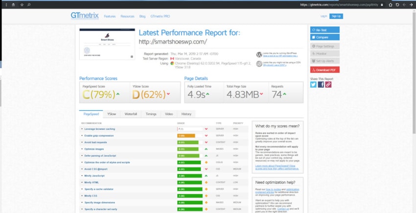This screenshot has width=416, height=213.
Task: Click green trend arrow on Minify JavaScript row
Action: [206, 176]
